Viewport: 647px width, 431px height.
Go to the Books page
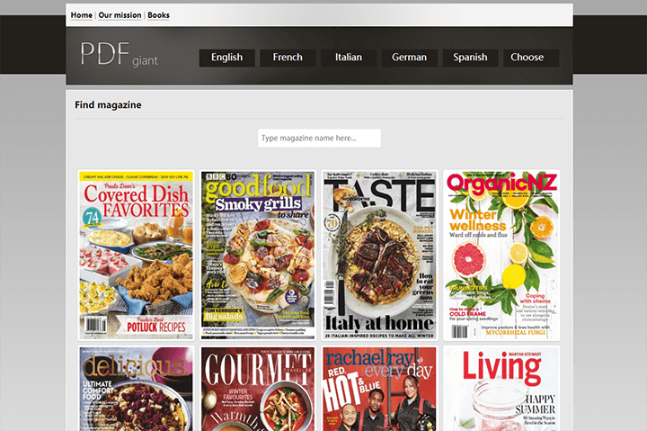(158, 15)
